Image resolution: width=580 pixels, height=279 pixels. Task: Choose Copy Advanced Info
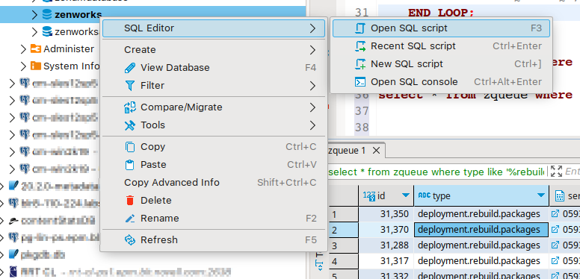(214, 183)
